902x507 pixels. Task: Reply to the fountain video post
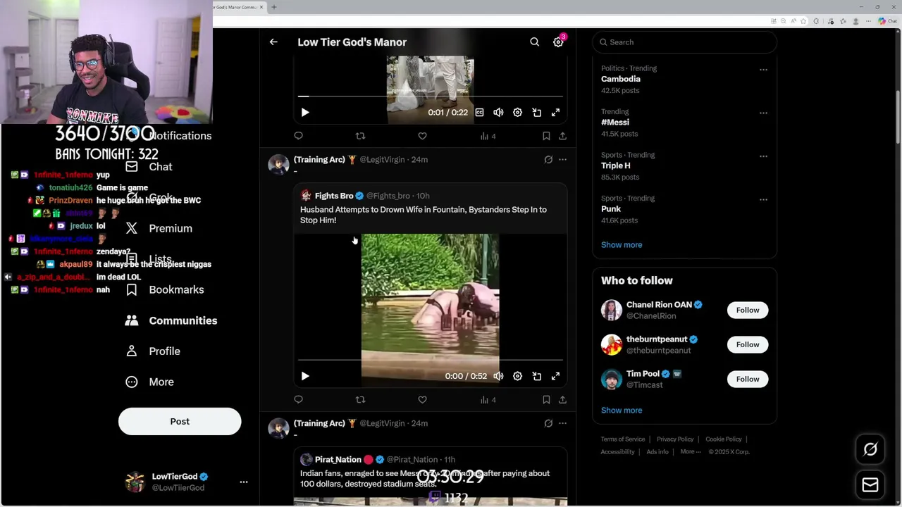[298, 400]
